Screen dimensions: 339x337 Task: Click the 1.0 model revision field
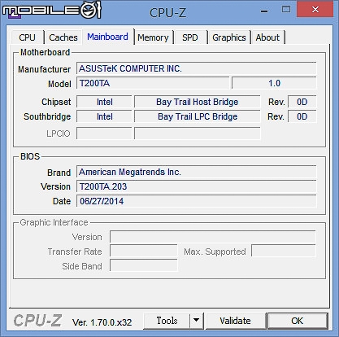pyautogui.click(x=274, y=83)
